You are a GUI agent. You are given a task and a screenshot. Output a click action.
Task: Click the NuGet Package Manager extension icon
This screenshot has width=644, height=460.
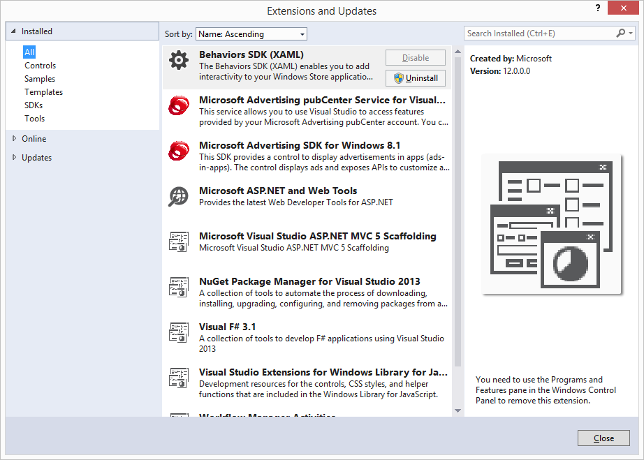pyautogui.click(x=179, y=287)
